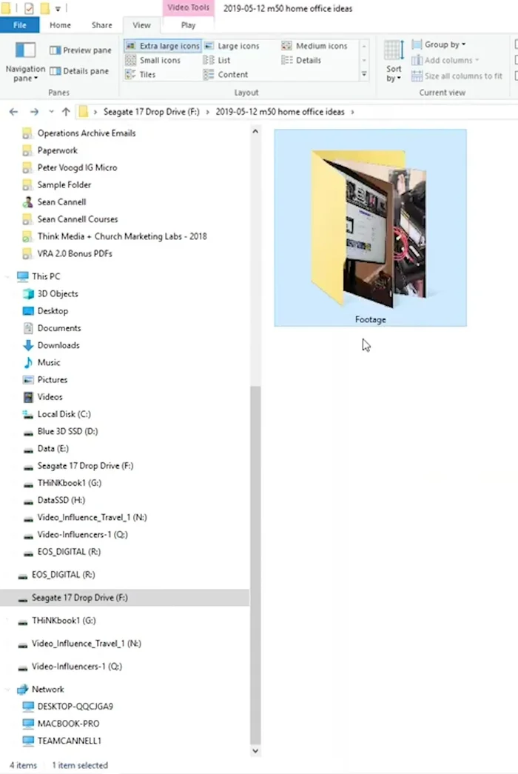518x774 pixels.
Task: Switch to Details layout
Action: pos(301,60)
